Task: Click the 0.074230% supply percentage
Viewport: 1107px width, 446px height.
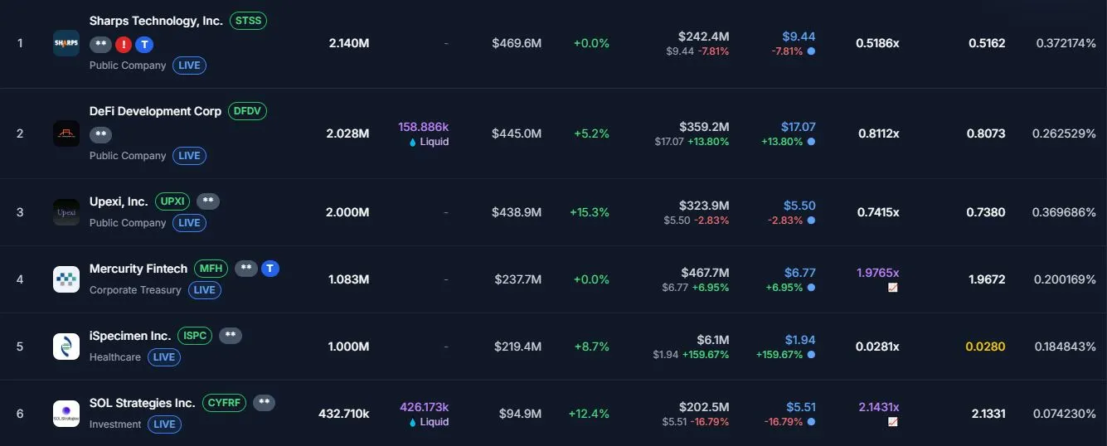Action: click(1066, 414)
